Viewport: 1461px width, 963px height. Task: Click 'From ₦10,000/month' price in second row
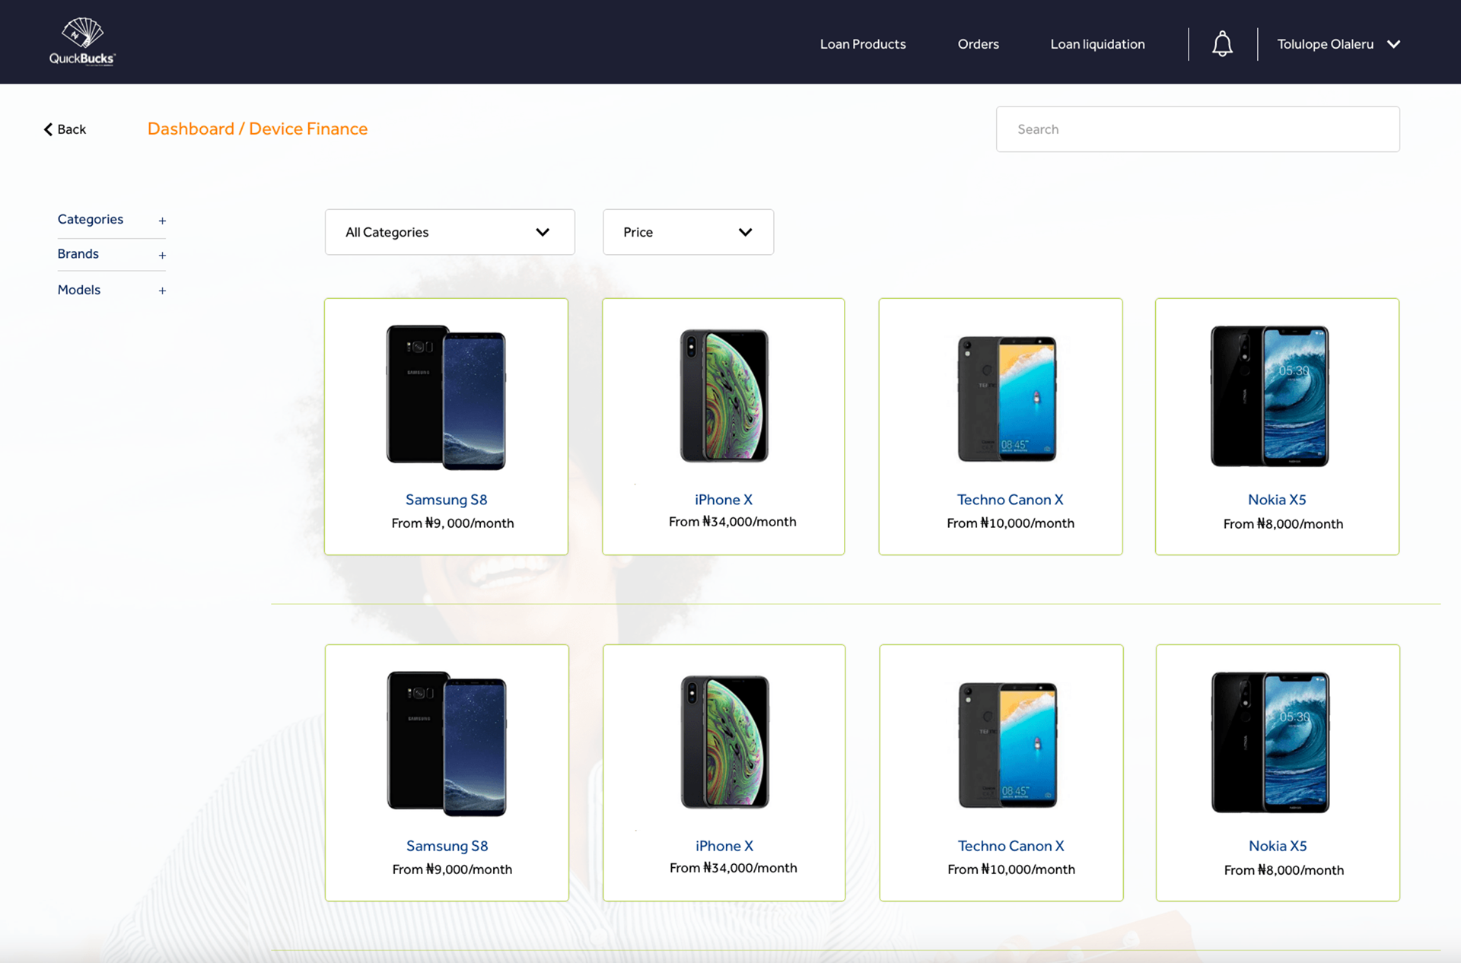1011,869
